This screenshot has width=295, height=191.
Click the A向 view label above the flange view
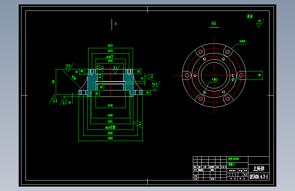pyautogui.click(x=214, y=23)
